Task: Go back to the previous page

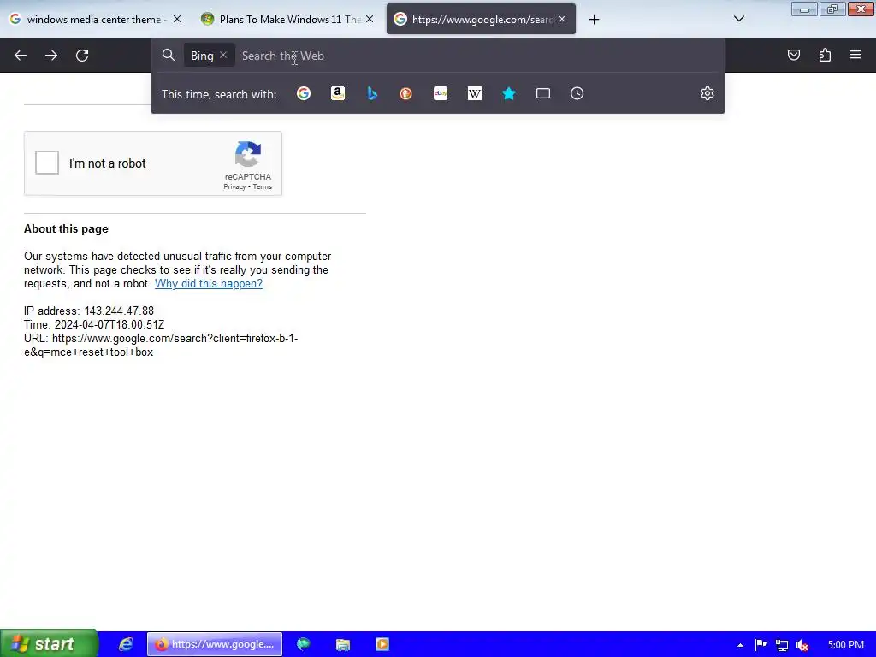Action: [21, 56]
